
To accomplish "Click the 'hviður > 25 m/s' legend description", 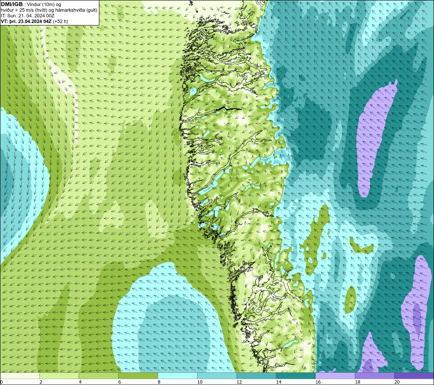I will pos(49,10).
